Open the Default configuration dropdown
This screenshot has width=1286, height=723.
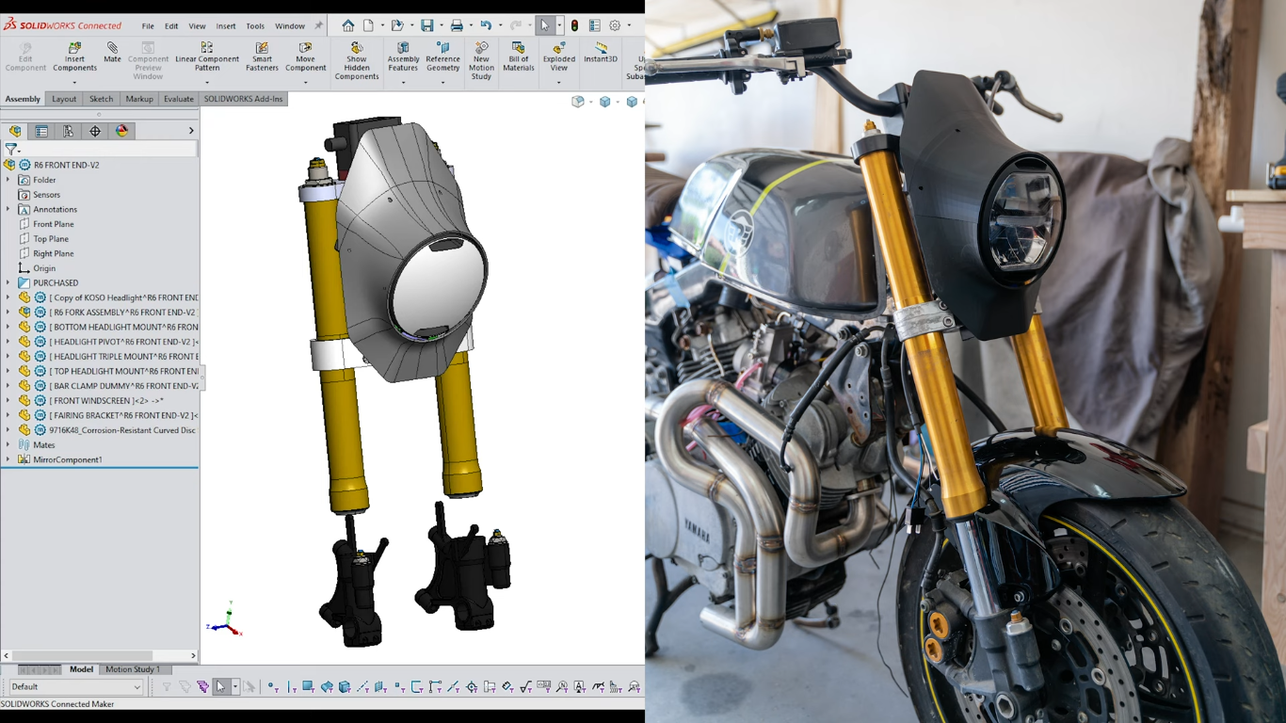click(x=137, y=687)
